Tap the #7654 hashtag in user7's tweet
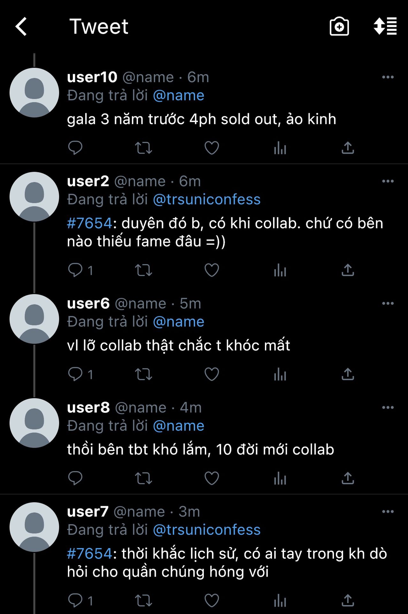Viewport: 408px width, 614px height. [89, 554]
